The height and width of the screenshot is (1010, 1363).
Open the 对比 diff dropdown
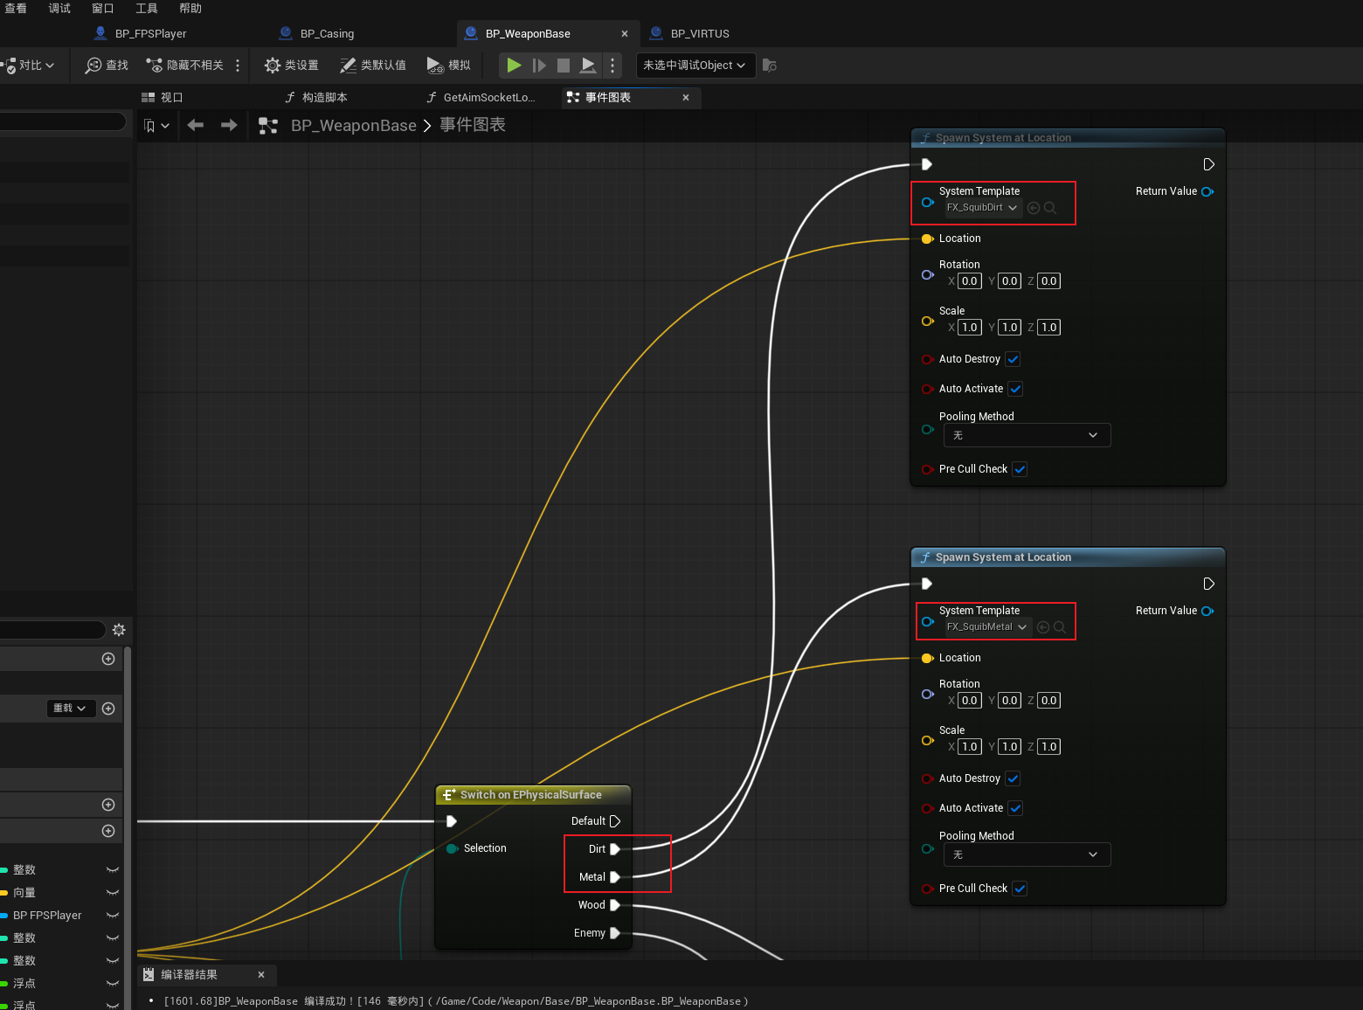(30, 66)
